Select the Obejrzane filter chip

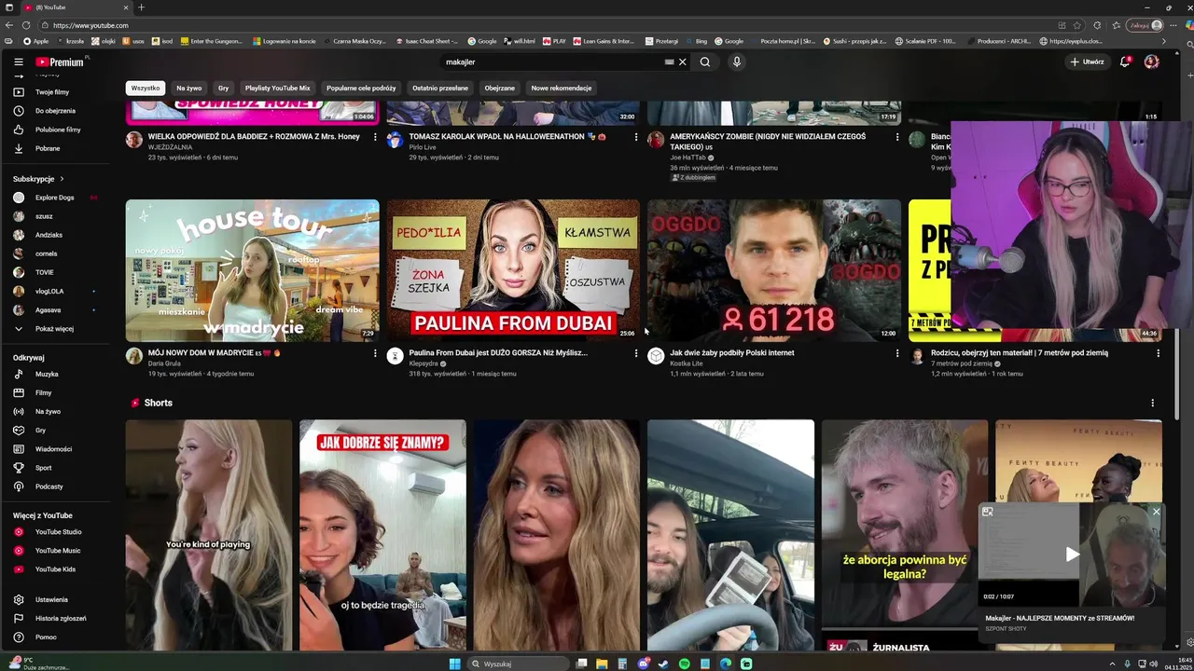coord(500,88)
